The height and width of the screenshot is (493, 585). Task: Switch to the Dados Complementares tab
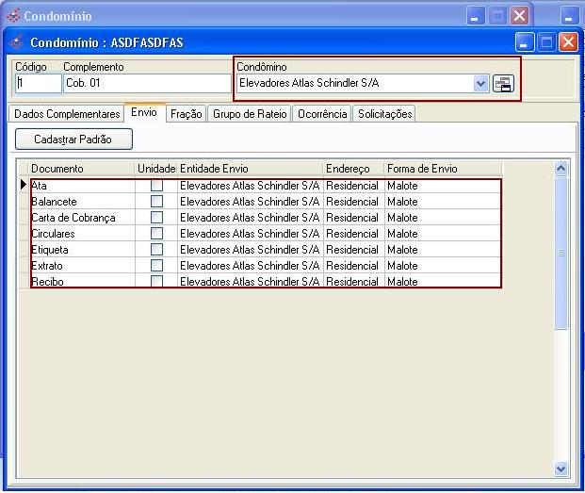(67, 114)
